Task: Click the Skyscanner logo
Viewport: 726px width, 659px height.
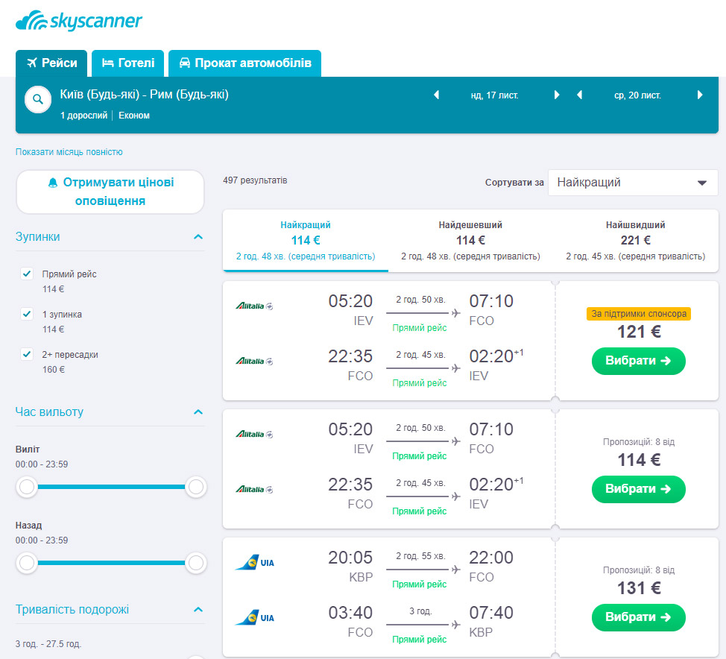Action: click(79, 22)
